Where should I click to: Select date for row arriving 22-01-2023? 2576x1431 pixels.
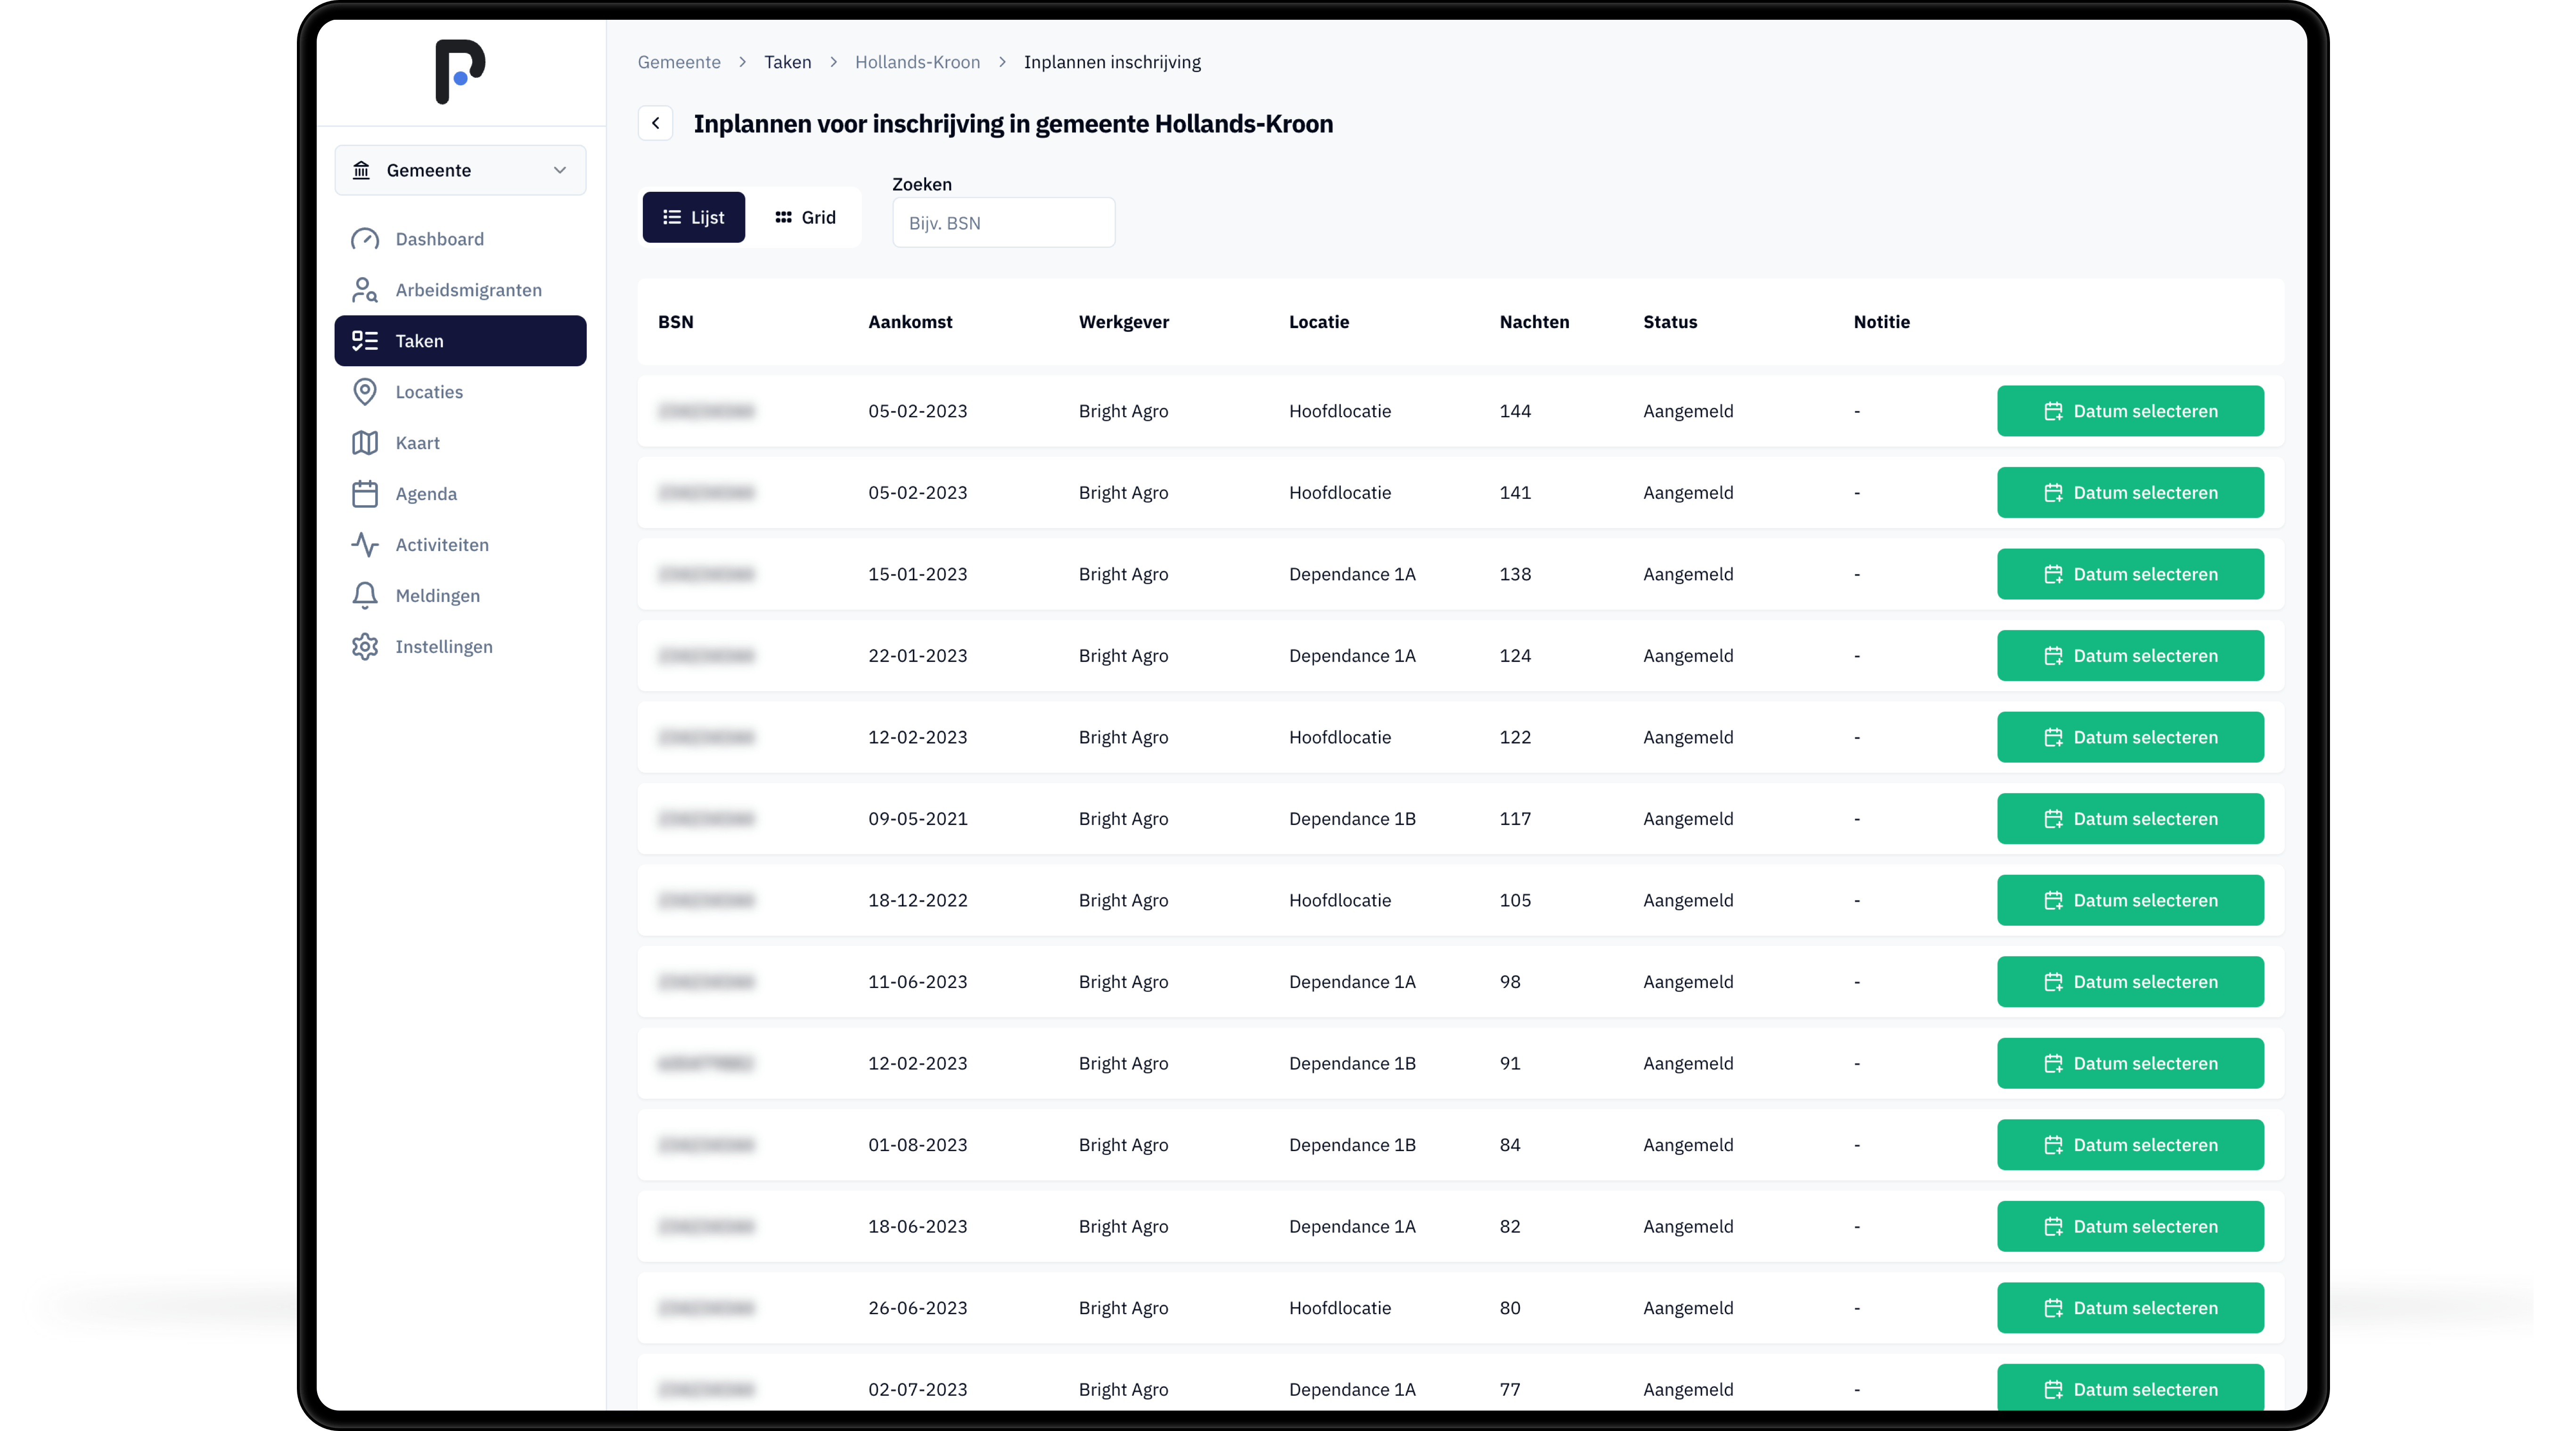pos(2130,656)
